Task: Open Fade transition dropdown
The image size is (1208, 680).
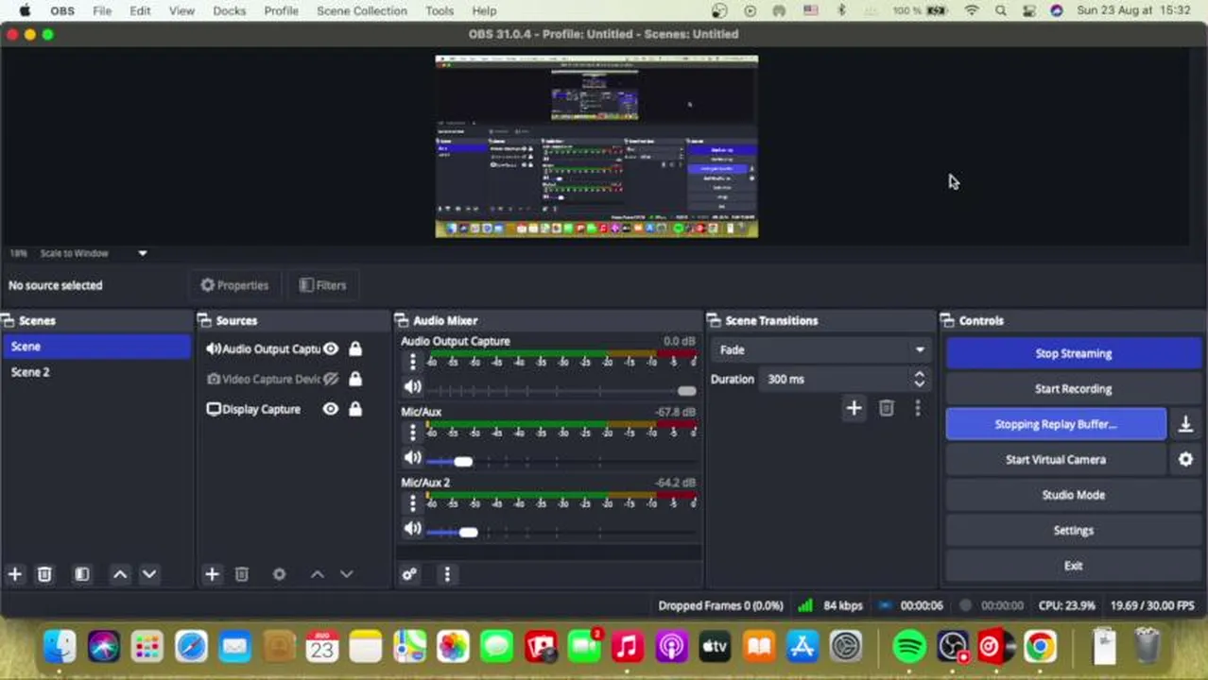Action: (x=820, y=349)
